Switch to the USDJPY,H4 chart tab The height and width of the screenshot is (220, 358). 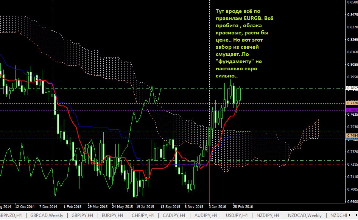point(237,215)
